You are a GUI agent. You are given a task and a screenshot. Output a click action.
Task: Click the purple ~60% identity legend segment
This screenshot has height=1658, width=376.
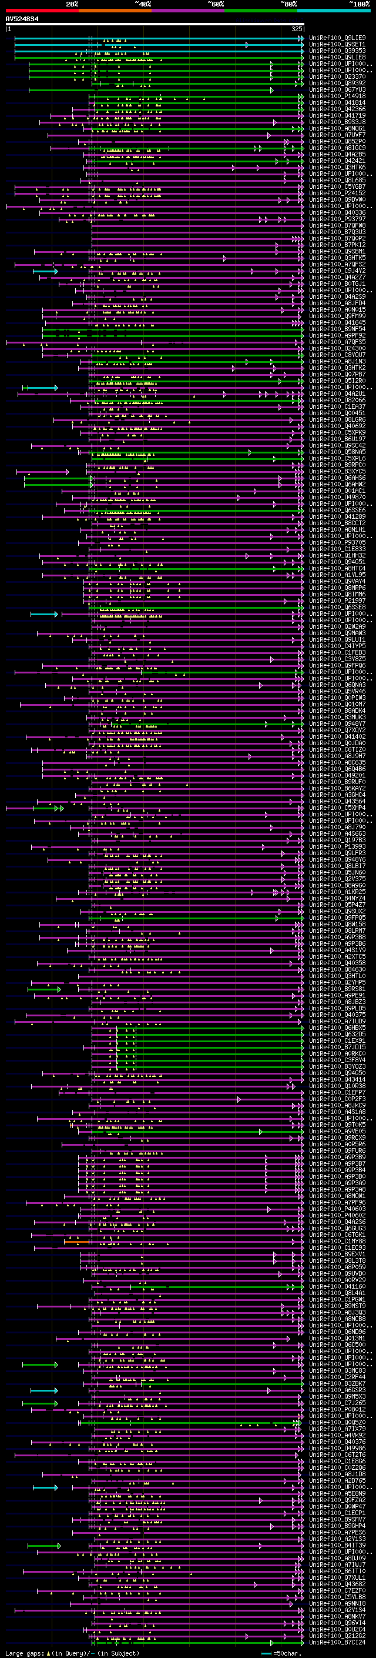(187, 11)
